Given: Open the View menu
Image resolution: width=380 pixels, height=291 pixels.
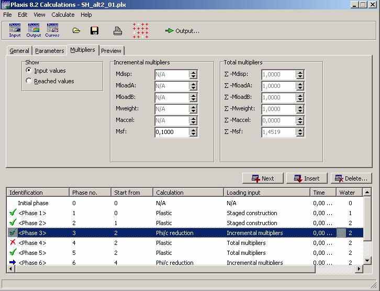Looking at the screenshot, I should (x=39, y=15).
